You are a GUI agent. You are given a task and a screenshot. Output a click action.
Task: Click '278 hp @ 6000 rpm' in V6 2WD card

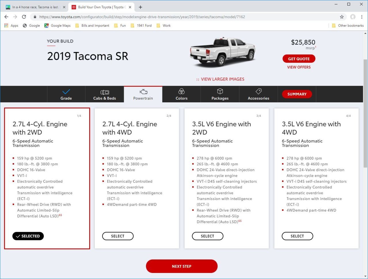click(x=214, y=158)
